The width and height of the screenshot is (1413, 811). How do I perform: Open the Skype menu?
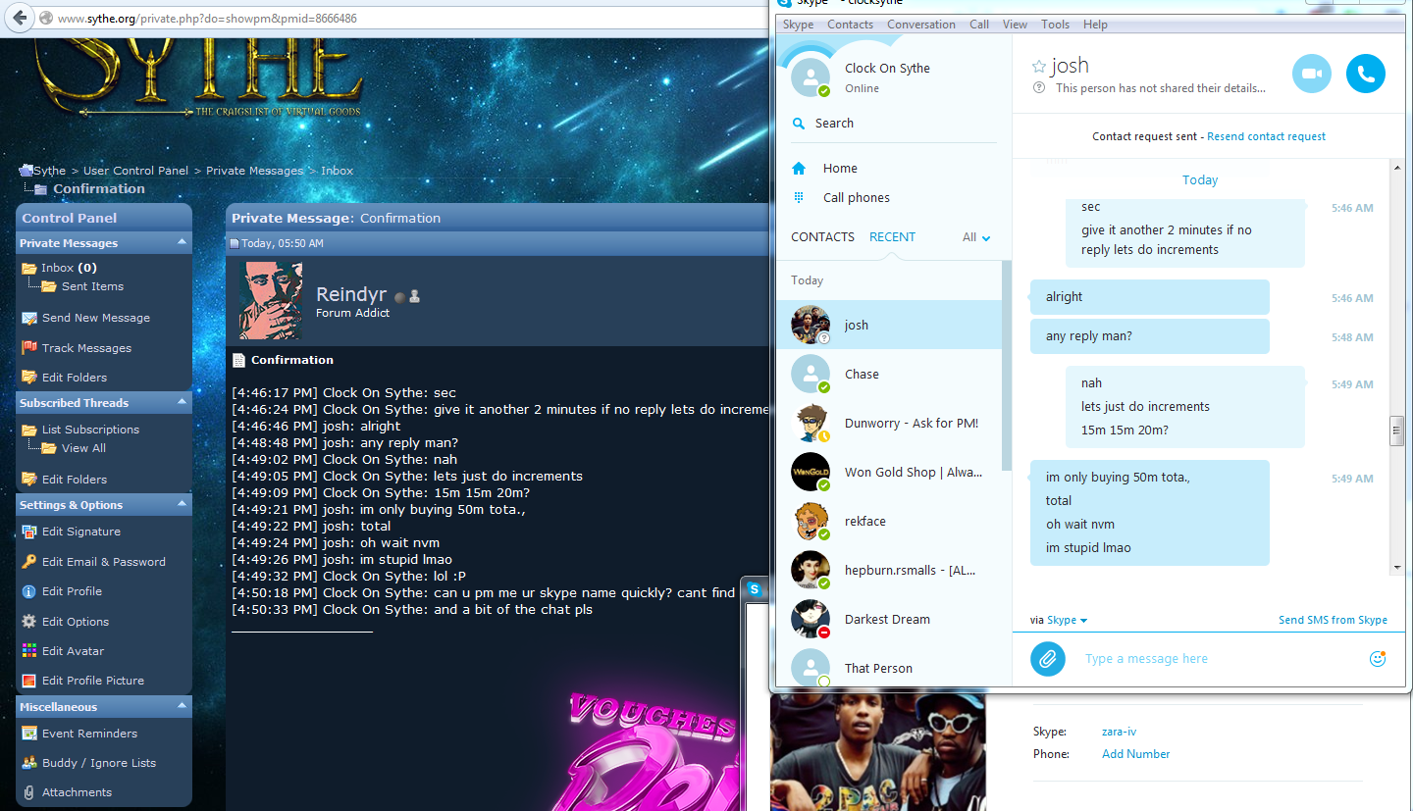798,25
